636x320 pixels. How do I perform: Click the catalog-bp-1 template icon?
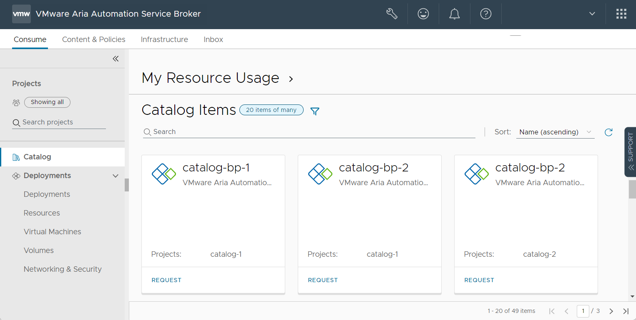point(163,174)
